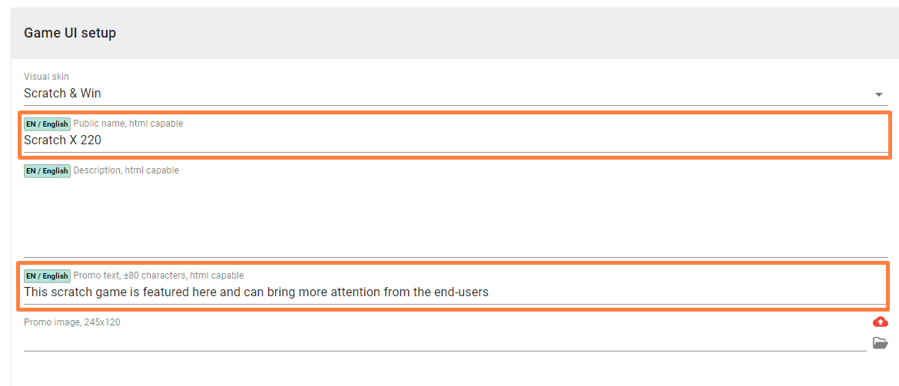Screen dimensions: 899x386
Task: Click the 'Public name, html capable' label
Action: 128,124
